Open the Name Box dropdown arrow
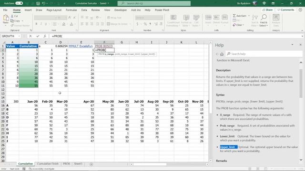 click(19, 36)
